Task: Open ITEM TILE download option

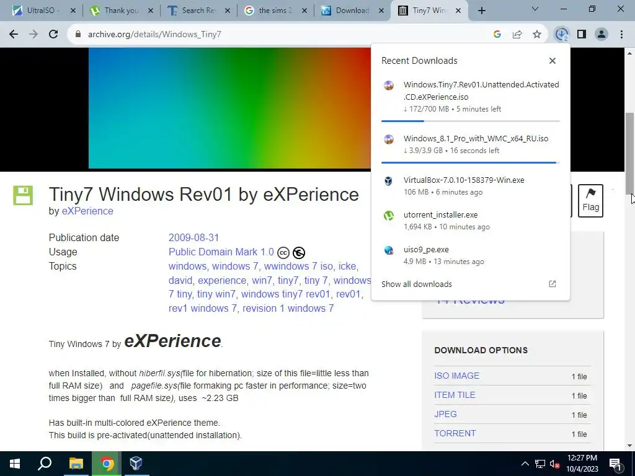Action: [x=455, y=395]
